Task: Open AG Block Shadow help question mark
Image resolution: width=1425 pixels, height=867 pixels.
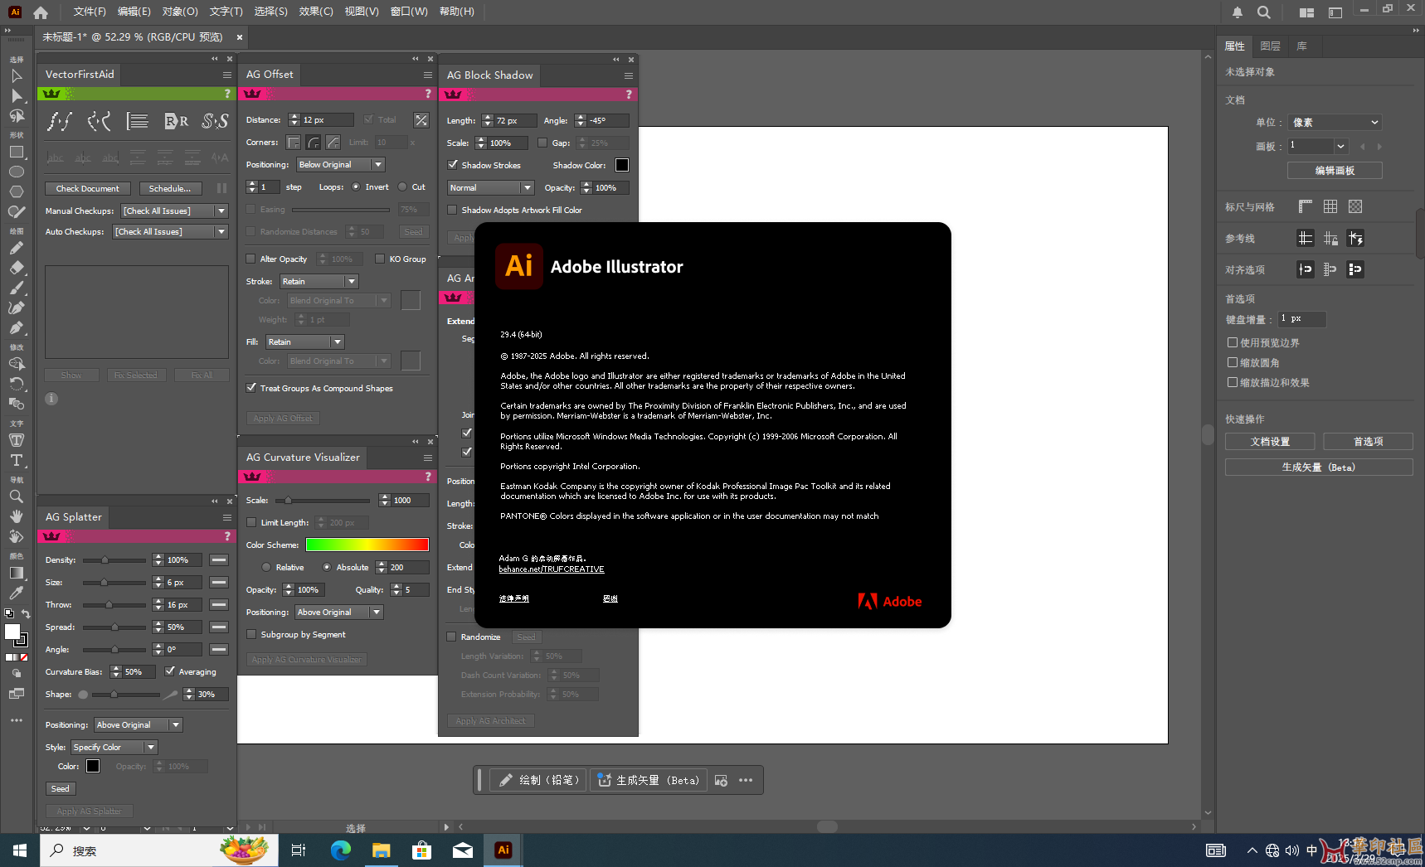Action: (x=629, y=94)
